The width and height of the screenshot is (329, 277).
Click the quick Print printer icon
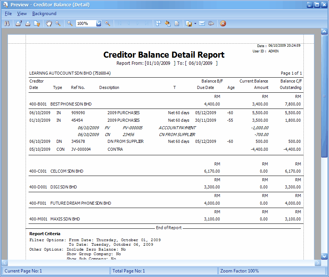(28, 23)
